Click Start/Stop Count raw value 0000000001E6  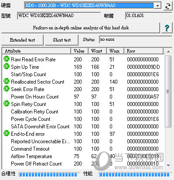(143, 74)
